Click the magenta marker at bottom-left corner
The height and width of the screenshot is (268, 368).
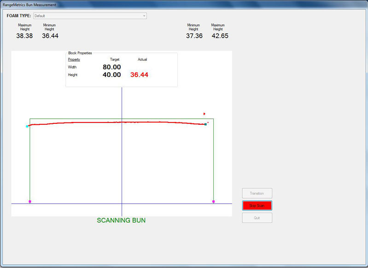pyautogui.click(x=30, y=202)
